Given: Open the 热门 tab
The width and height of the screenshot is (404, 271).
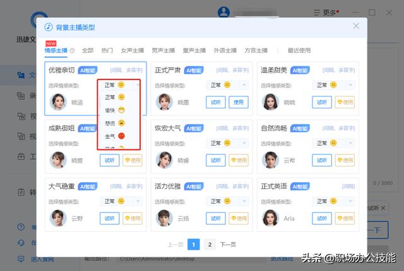Looking at the screenshot, I should 107,50.
